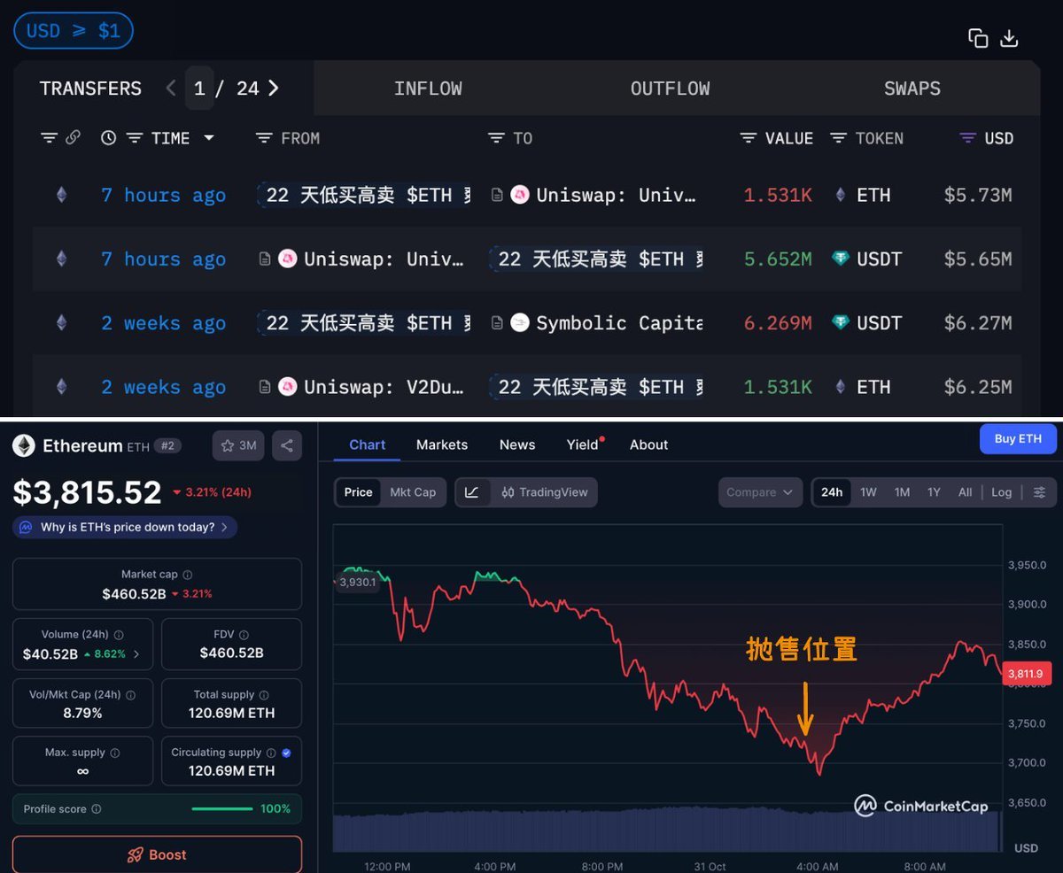This screenshot has width=1063, height=873.
Task: Open the TO column filter
Action: click(496, 138)
